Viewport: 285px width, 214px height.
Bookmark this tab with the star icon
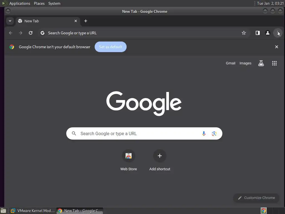tap(244, 33)
